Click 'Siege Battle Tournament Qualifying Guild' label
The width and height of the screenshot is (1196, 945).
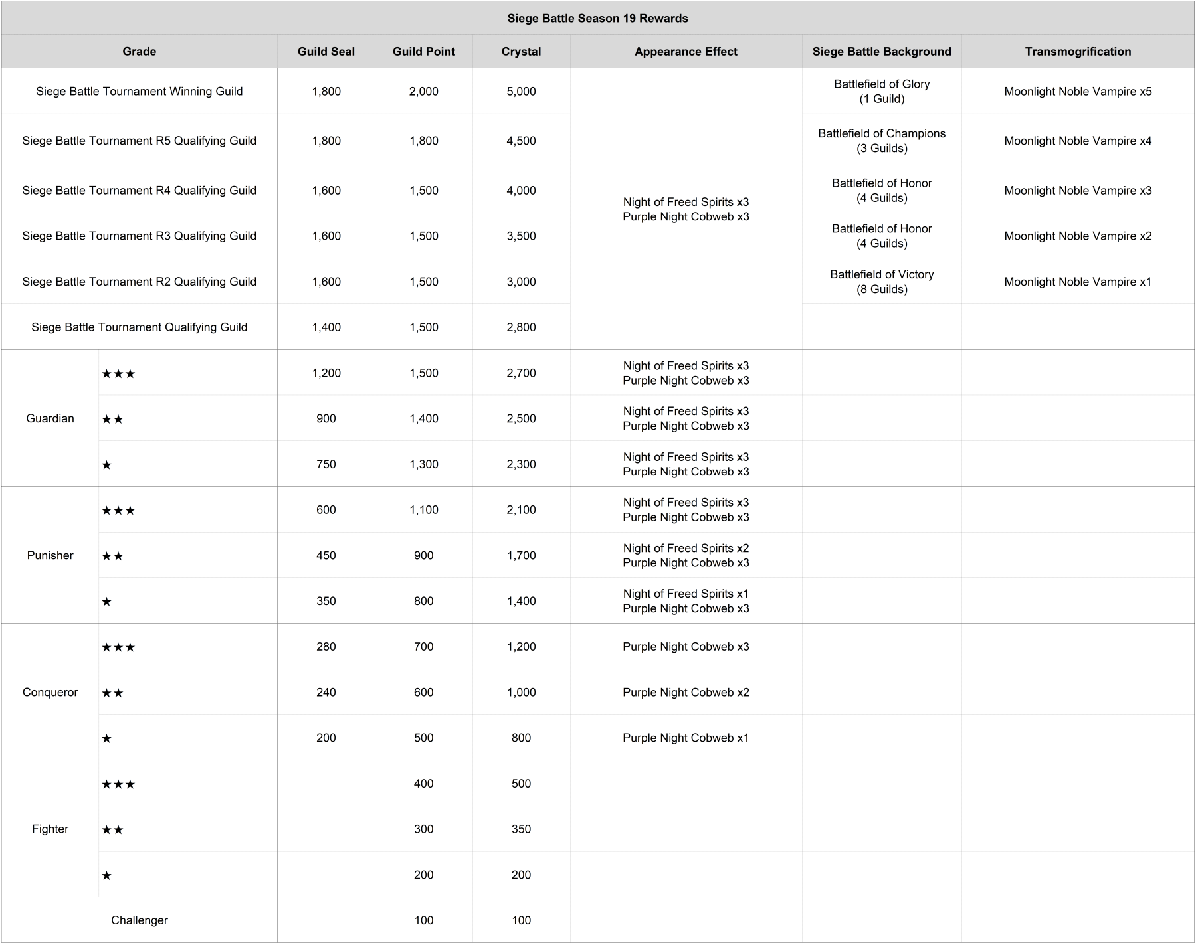coord(140,327)
